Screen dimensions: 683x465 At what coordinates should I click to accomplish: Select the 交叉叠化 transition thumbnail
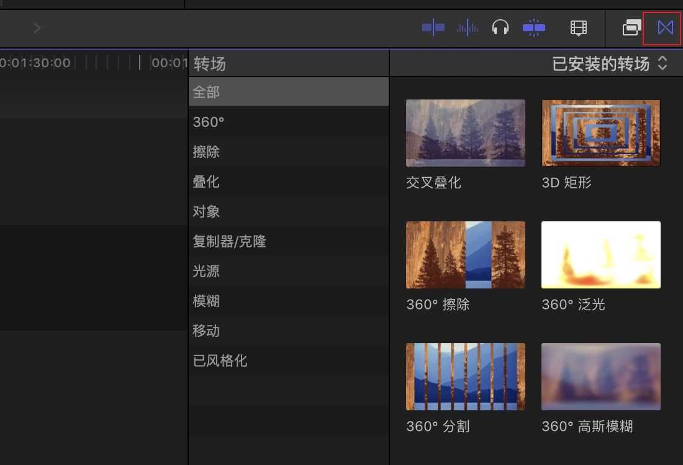[x=465, y=132]
